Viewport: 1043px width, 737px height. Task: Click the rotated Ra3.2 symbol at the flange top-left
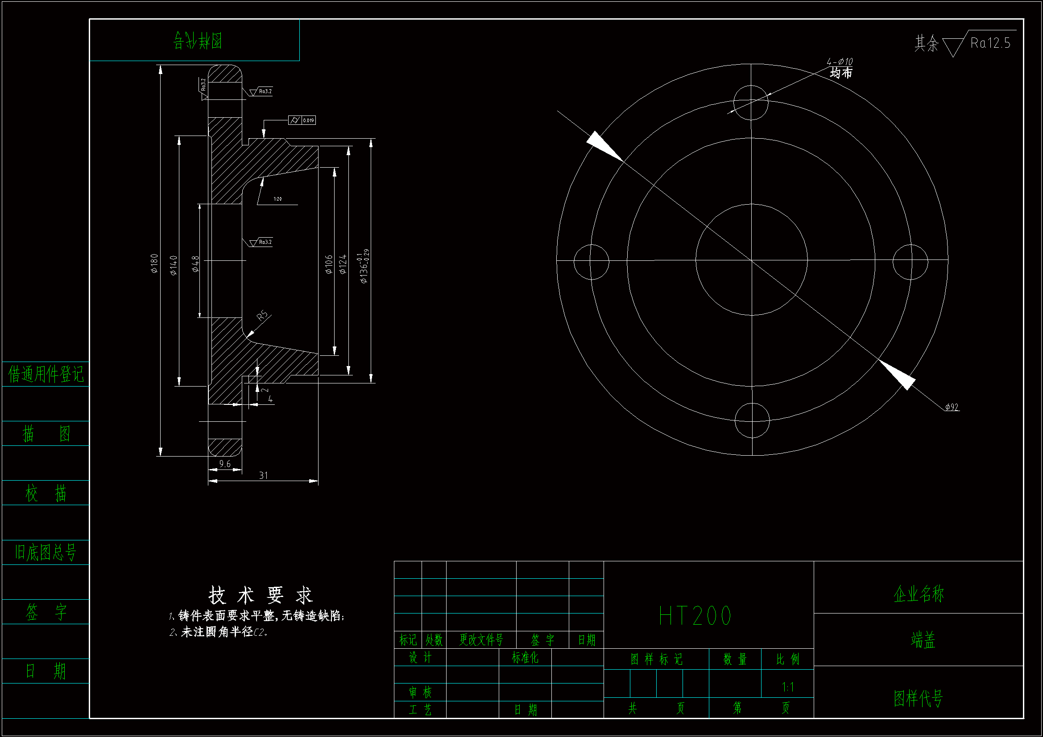point(203,85)
